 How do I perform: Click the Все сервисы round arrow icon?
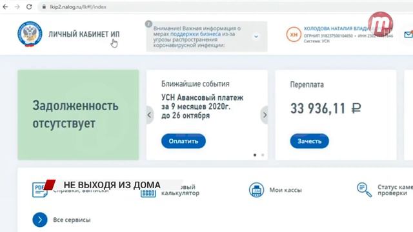coord(40,220)
